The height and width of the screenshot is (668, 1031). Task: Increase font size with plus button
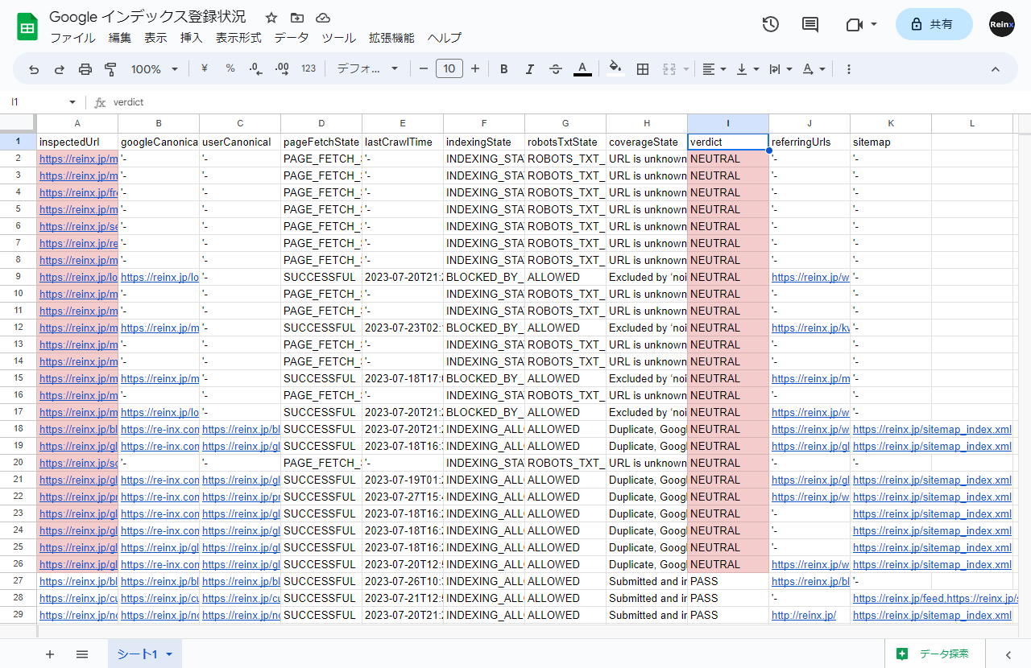point(475,69)
